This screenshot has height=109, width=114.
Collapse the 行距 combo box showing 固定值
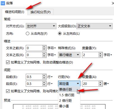(x=69, y=84)
